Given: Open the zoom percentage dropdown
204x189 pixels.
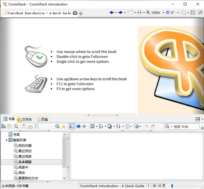Looking at the screenshot, I should pos(164,13).
